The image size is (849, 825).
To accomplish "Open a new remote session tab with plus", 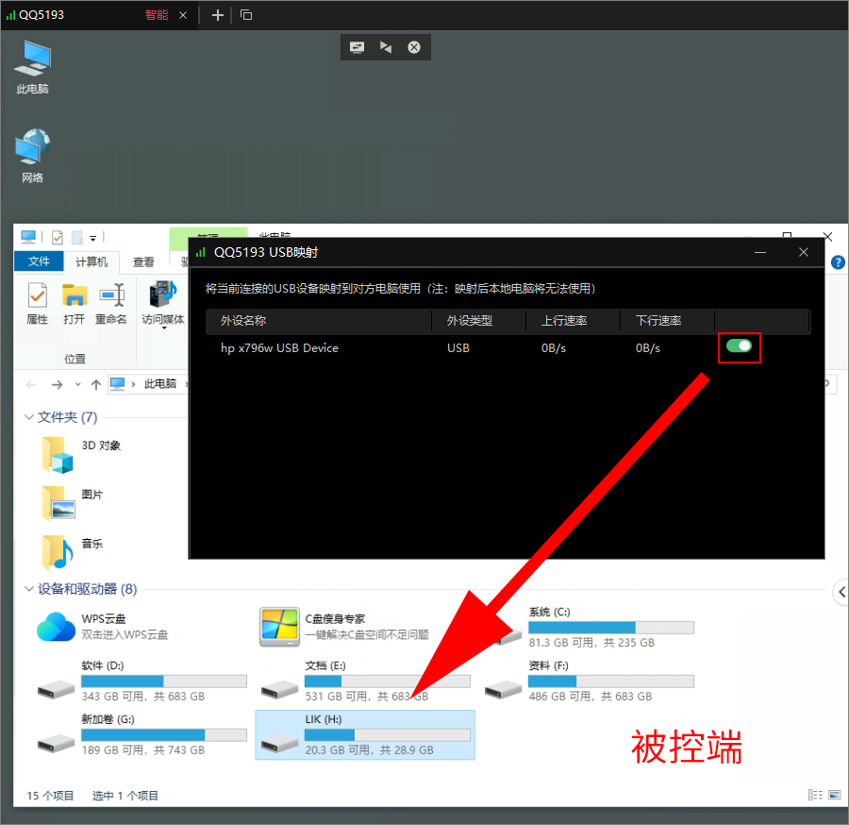I will (218, 15).
